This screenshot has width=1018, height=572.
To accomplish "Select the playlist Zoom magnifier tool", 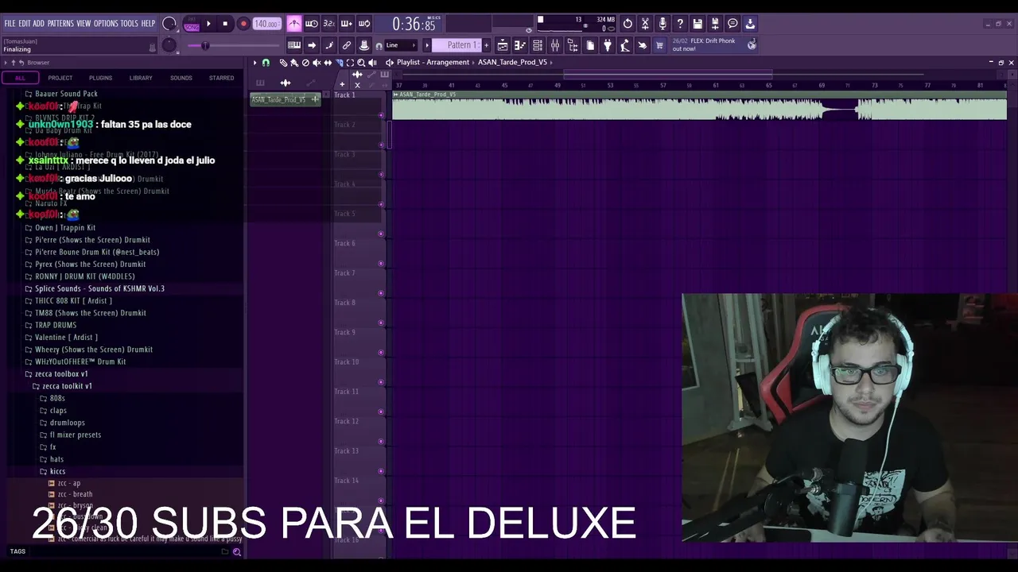I will pos(361,63).
